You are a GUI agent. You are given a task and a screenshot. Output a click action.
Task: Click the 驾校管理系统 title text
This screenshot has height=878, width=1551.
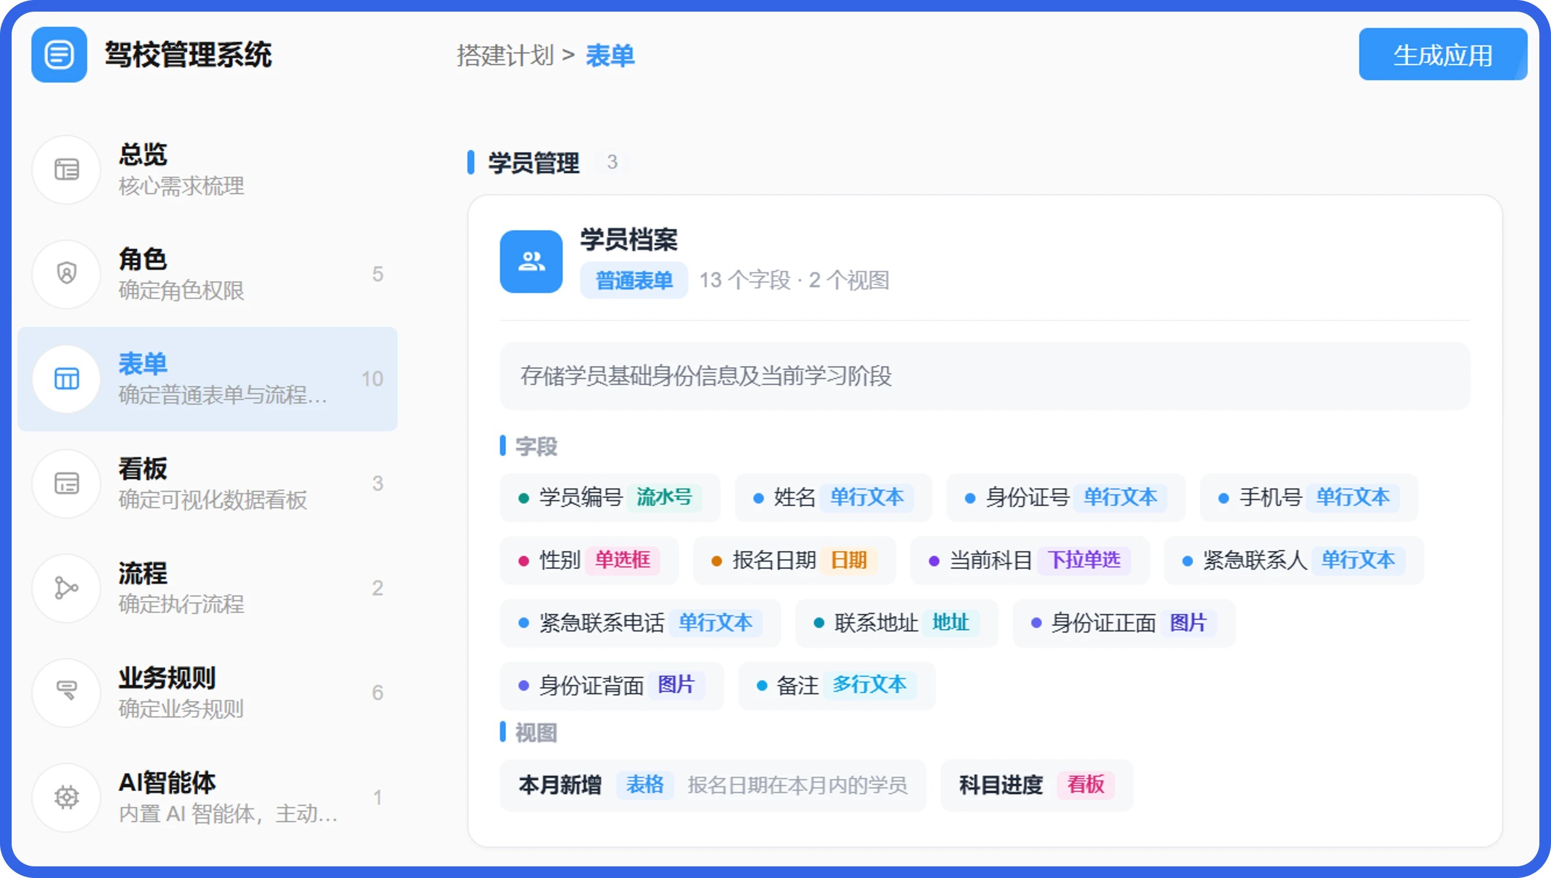point(188,55)
